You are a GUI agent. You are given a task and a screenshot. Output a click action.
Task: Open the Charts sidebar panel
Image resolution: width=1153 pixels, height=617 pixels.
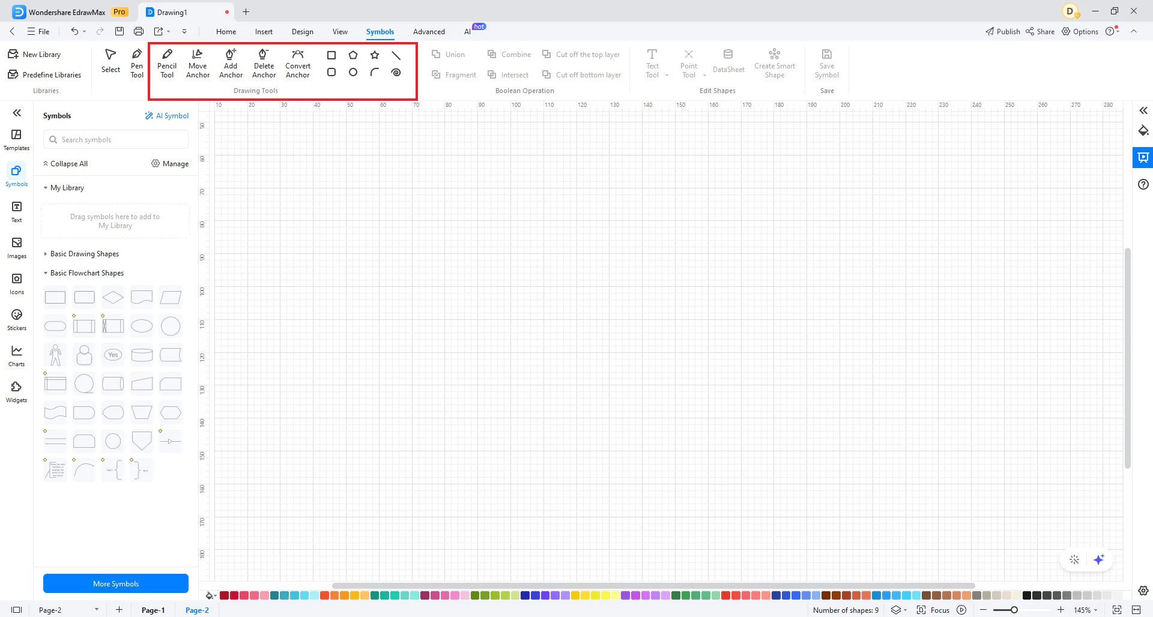(x=17, y=356)
